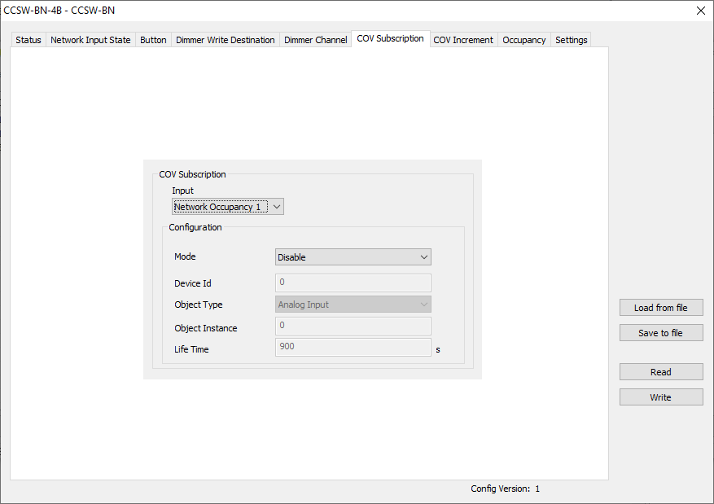
Task: Click the Object Type label
Action: pyautogui.click(x=199, y=305)
